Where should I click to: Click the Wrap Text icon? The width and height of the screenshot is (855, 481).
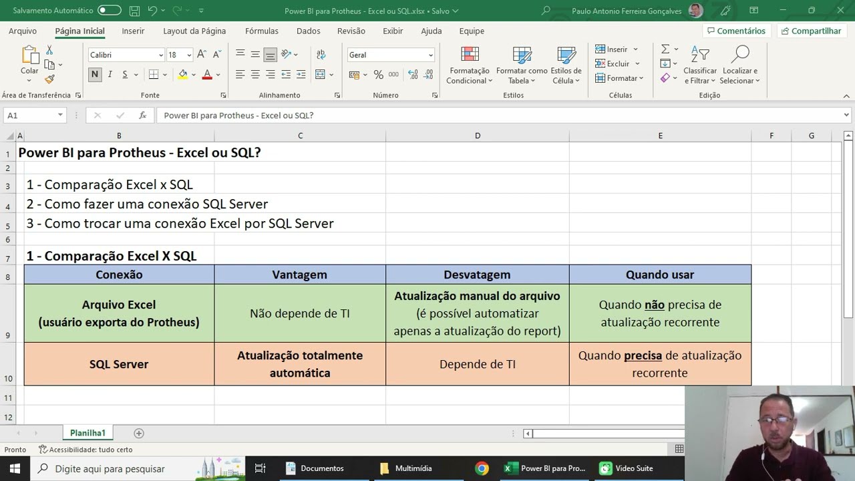(321, 55)
